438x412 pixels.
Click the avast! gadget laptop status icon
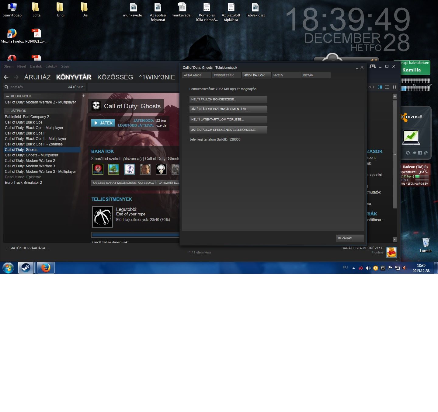tap(411, 138)
